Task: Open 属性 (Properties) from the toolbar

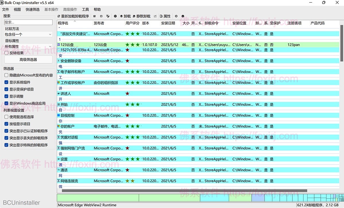Action: (165, 16)
